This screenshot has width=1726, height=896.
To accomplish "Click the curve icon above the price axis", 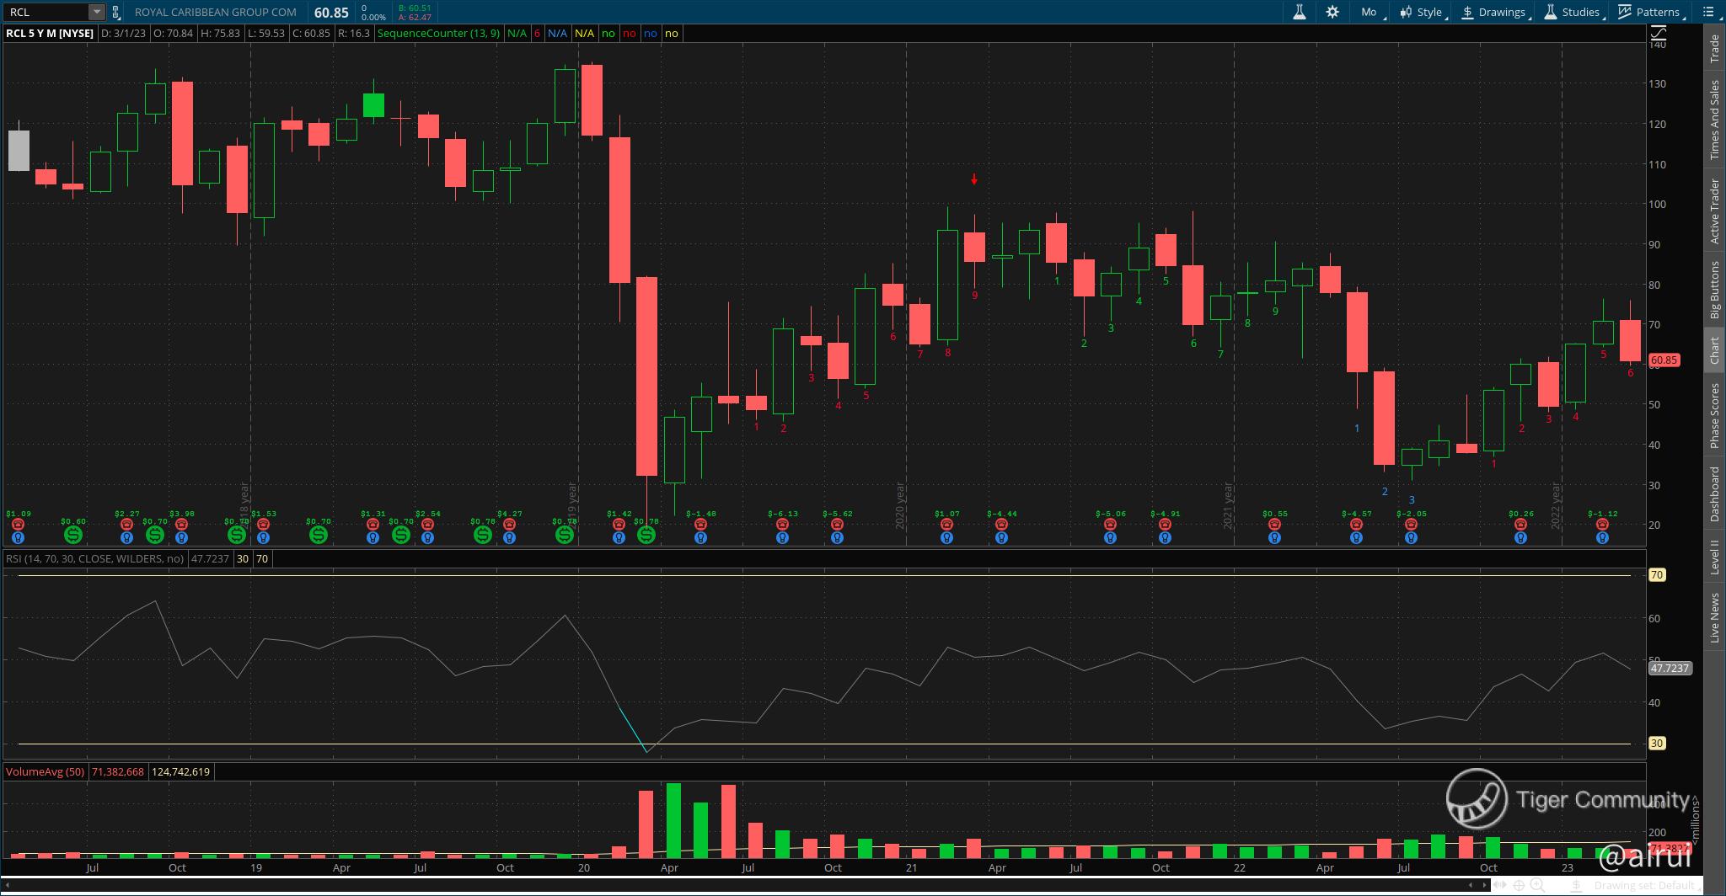I will (1658, 34).
